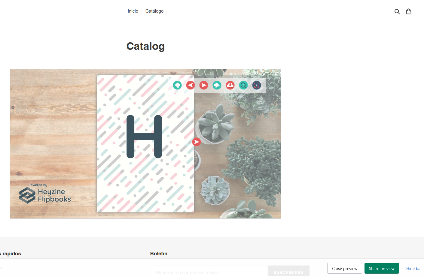Jump to the flipbook last page
The width and height of the screenshot is (424, 276).
(217, 85)
